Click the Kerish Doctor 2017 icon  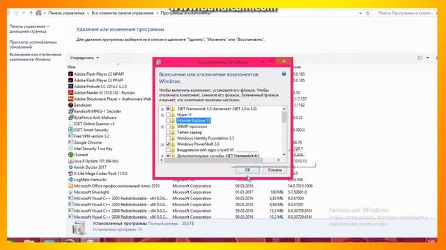70,167
